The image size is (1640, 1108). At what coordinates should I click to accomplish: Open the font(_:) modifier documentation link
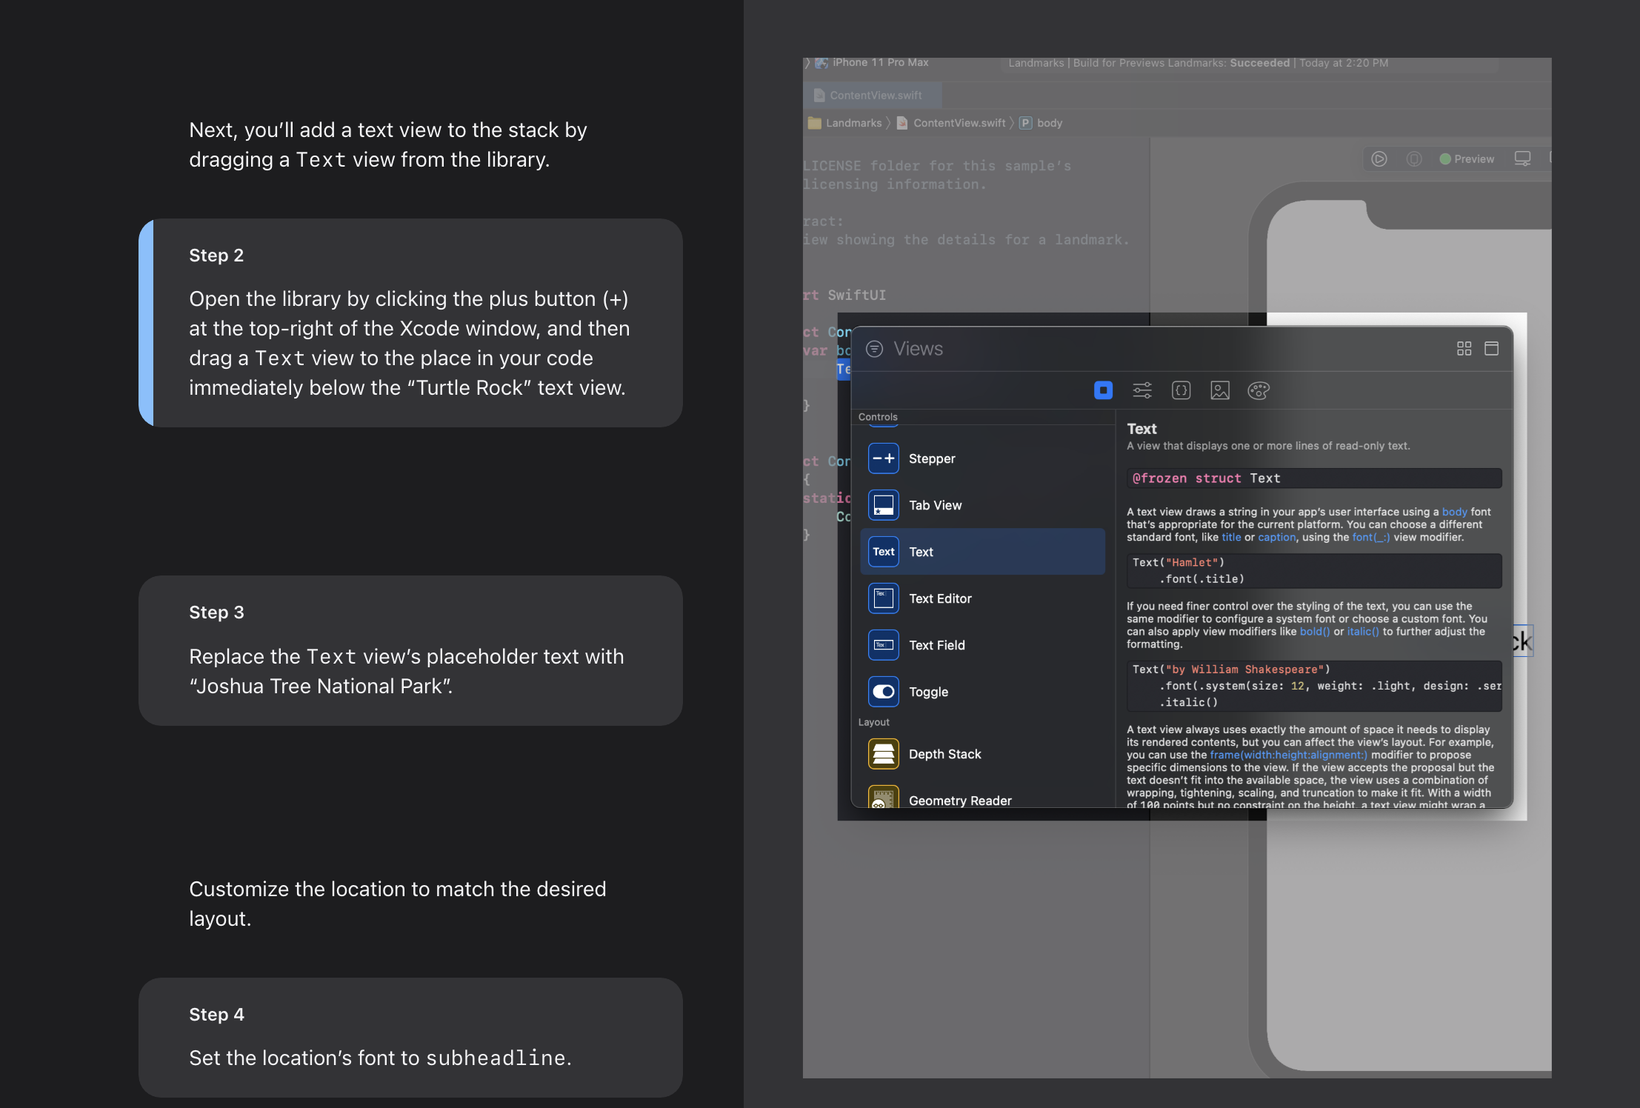1370,538
